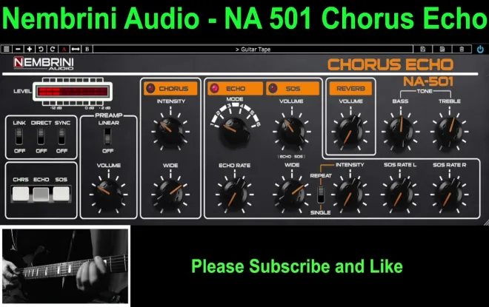Flip the PREAMP LINEAR switch
The width and height of the screenshot is (489, 307).
click(x=107, y=137)
